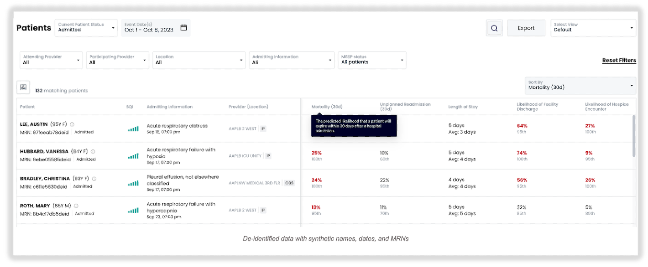
Task: Expand the Attending Provider filter
Action: click(x=51, y=60)
